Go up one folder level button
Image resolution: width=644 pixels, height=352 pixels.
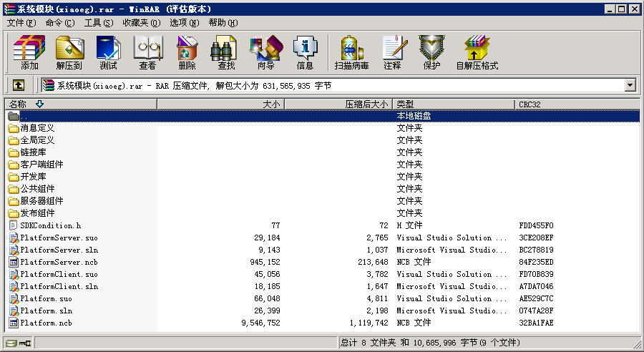pyautogui.click(x=19, y=85)
